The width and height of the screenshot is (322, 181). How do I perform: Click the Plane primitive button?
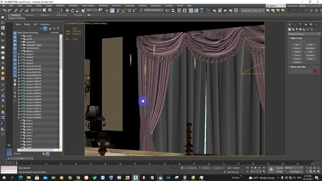(310, 59)
